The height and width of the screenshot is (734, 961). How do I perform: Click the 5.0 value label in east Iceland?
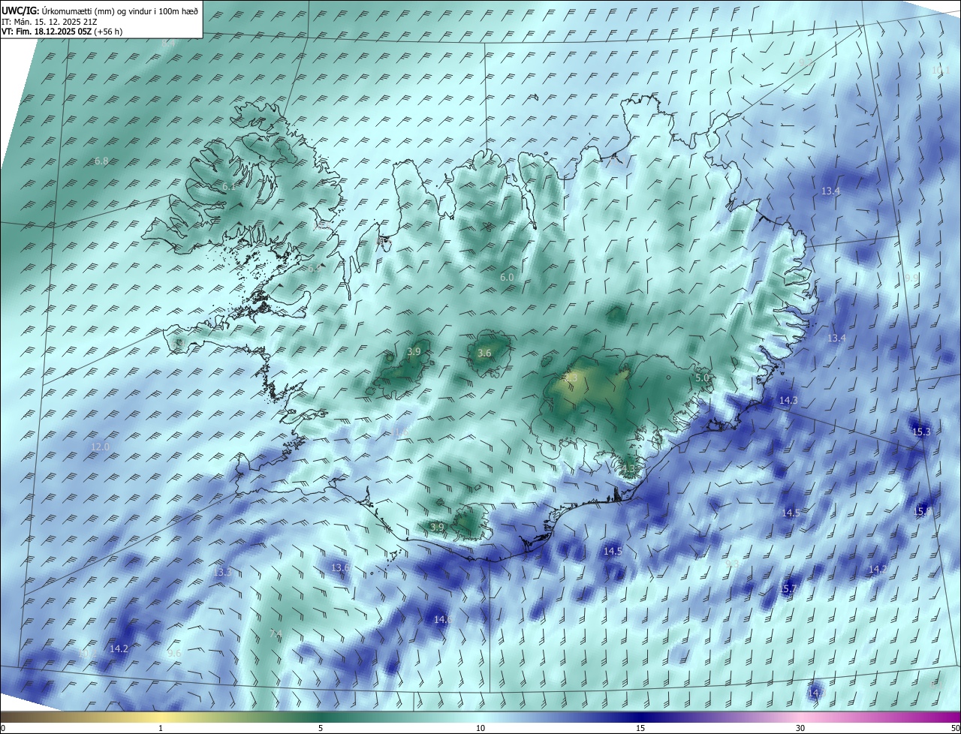(x=702, y=378)
